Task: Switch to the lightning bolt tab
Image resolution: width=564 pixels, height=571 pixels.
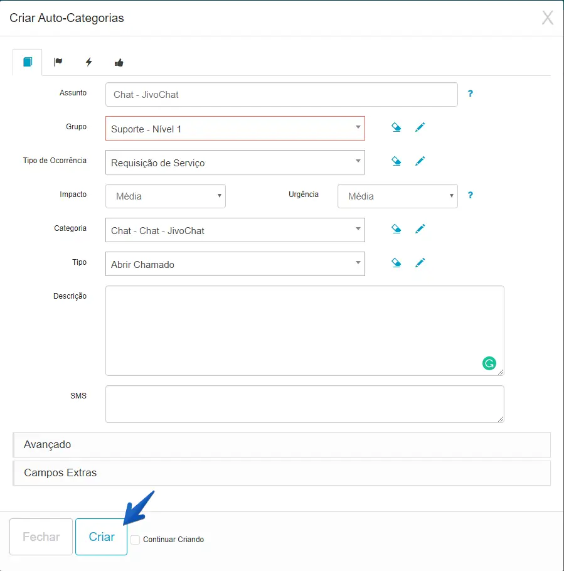Action: [x=88, y=62]
